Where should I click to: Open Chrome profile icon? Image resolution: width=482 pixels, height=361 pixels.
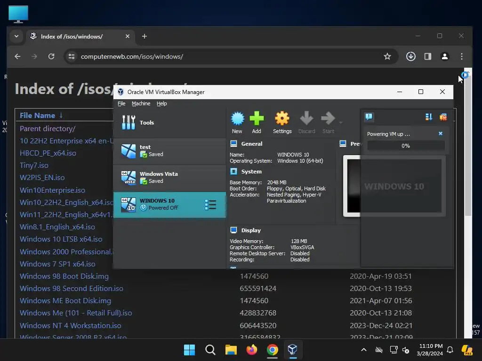(x=444, y=56)
